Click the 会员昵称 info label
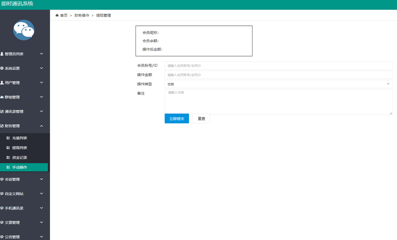 point(151,33)
